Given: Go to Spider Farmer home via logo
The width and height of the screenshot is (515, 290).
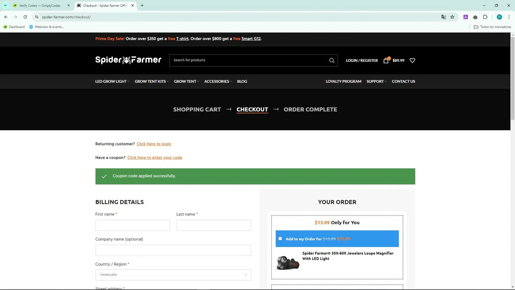Looking at the screenshot, I should [x=128, y=60].
